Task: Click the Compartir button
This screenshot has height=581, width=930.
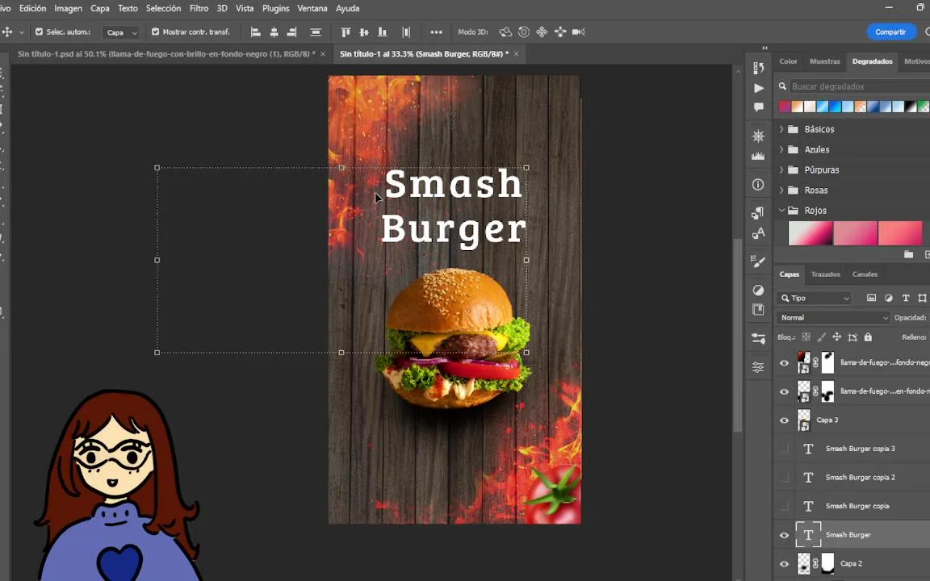Action: tap(890, 32)
